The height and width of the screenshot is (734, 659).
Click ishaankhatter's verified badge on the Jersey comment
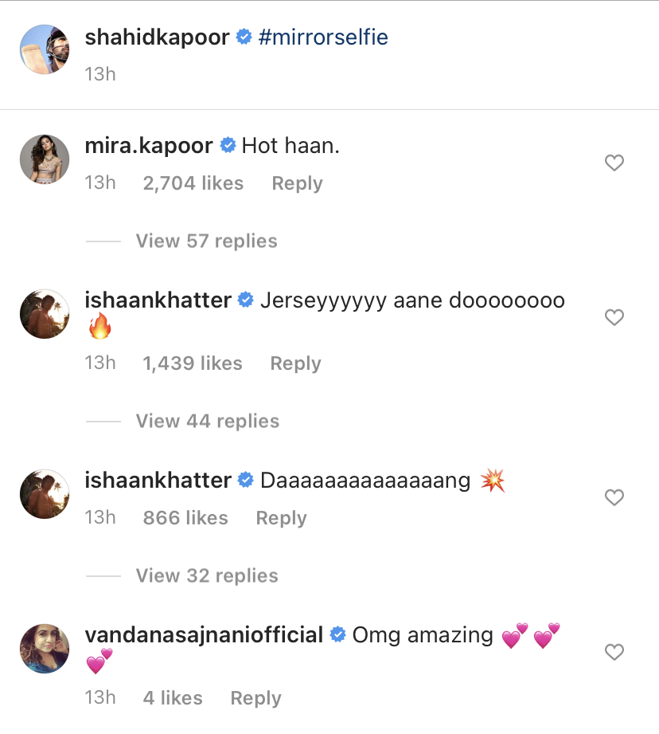(244, 300)
